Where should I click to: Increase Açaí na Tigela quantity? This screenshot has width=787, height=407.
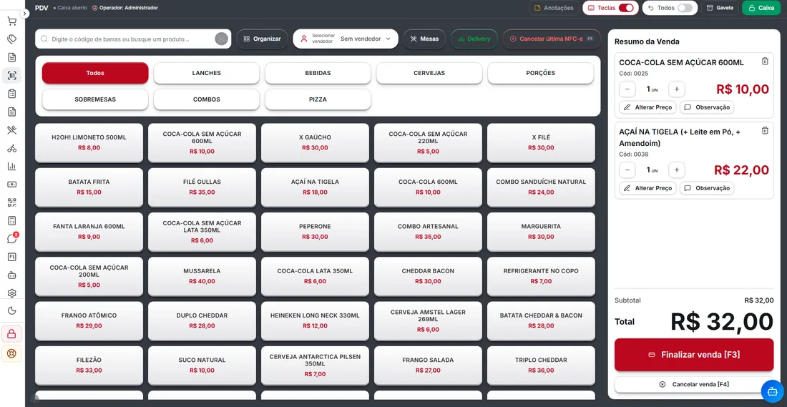(x=677, y=170)
